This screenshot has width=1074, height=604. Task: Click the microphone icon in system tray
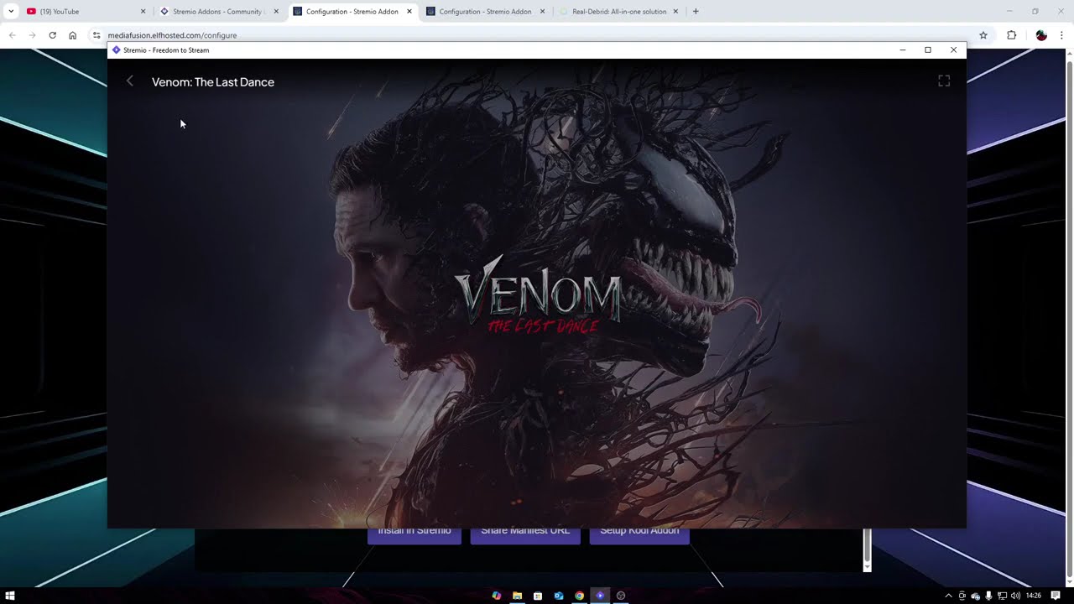click(988, 596)
